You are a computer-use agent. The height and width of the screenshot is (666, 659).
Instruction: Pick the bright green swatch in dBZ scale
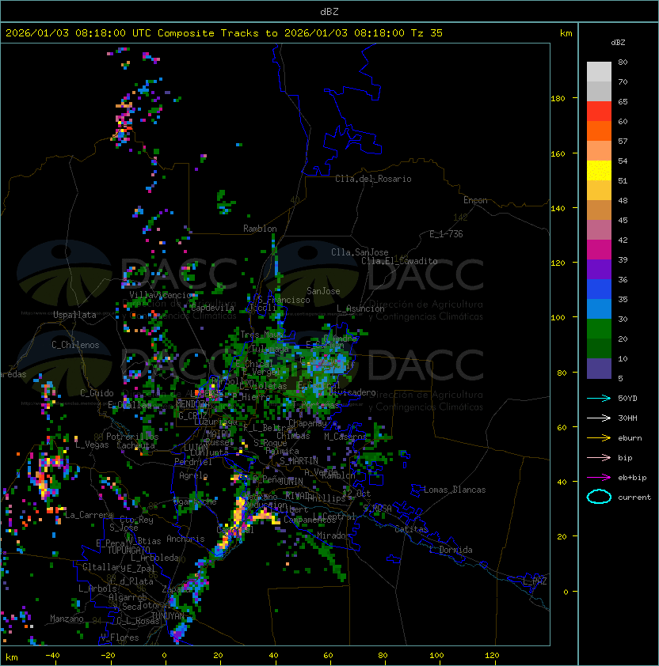[599, 328]
